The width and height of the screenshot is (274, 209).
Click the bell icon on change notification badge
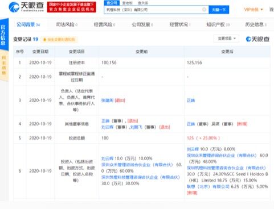[x=45, y=40]
